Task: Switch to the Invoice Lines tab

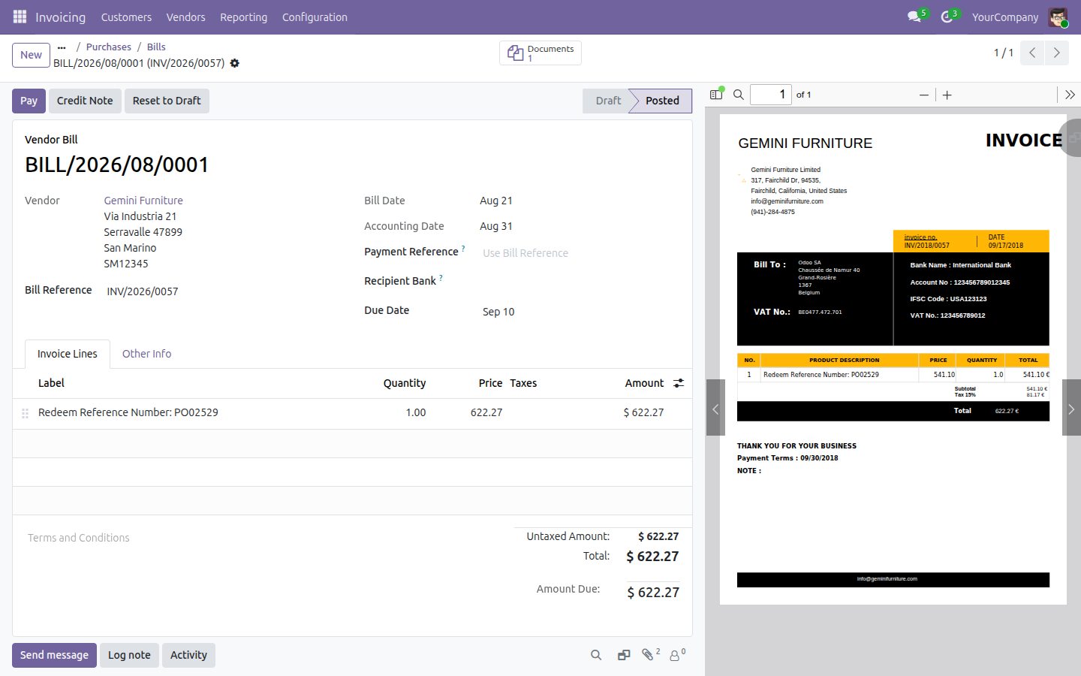Action: click(x=68, y=354)
